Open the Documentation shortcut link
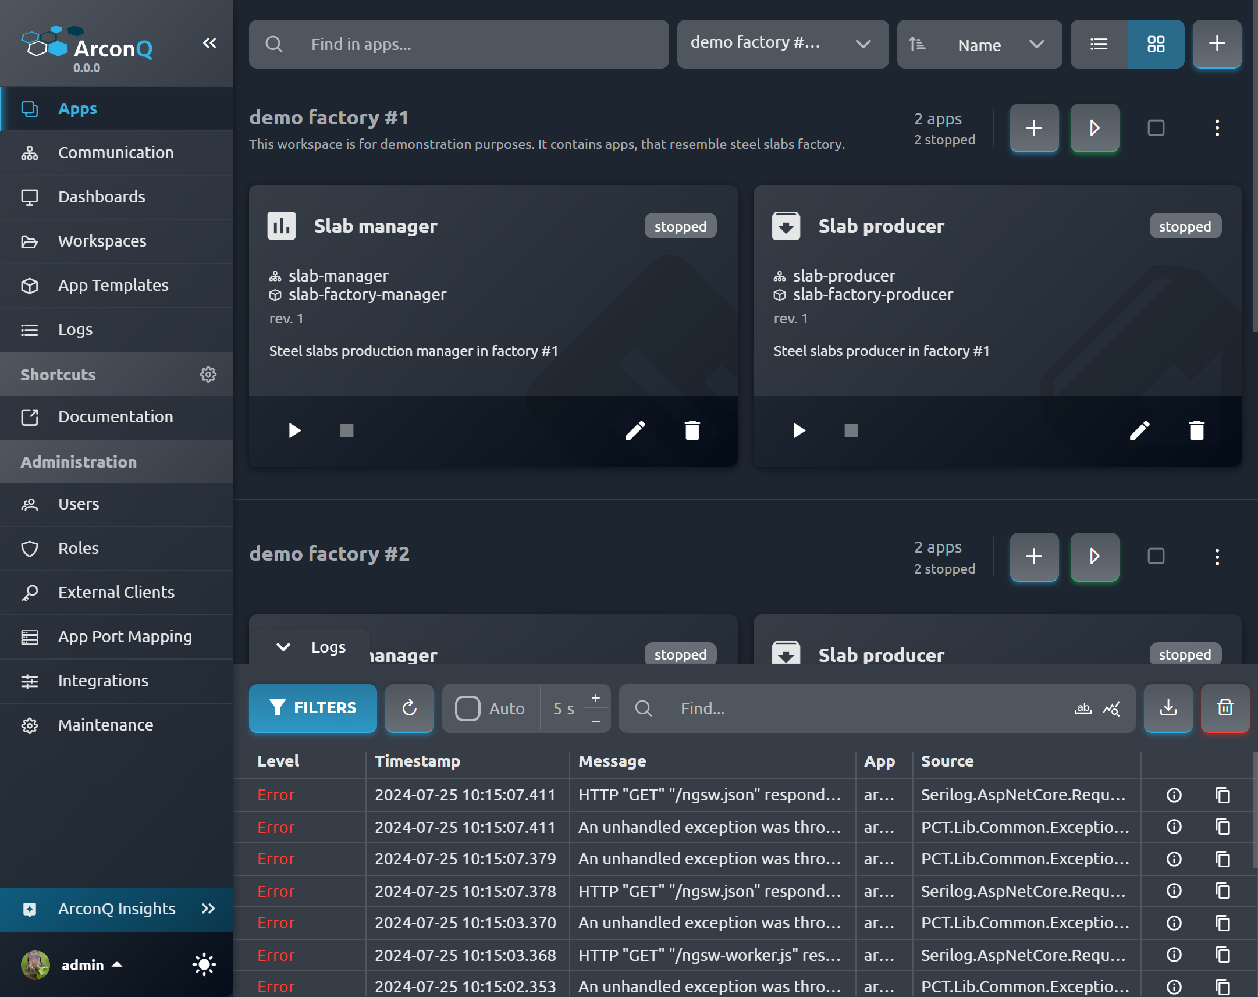Image resolution: width=1258 pixels, height=997 pixels. coord(116,416)
